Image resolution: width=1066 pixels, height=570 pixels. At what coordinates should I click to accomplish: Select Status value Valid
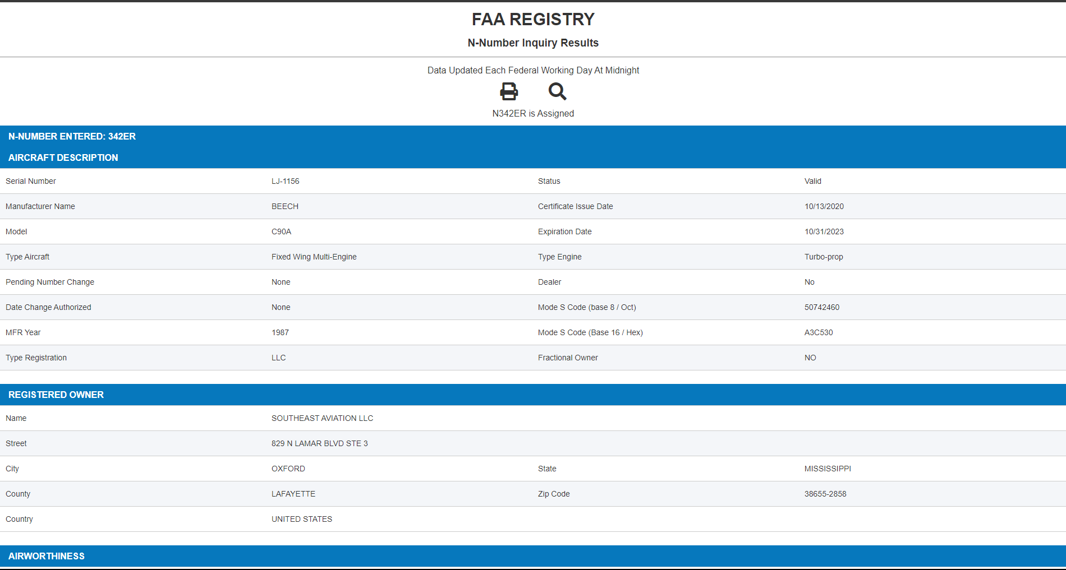[x=813, y=181]
